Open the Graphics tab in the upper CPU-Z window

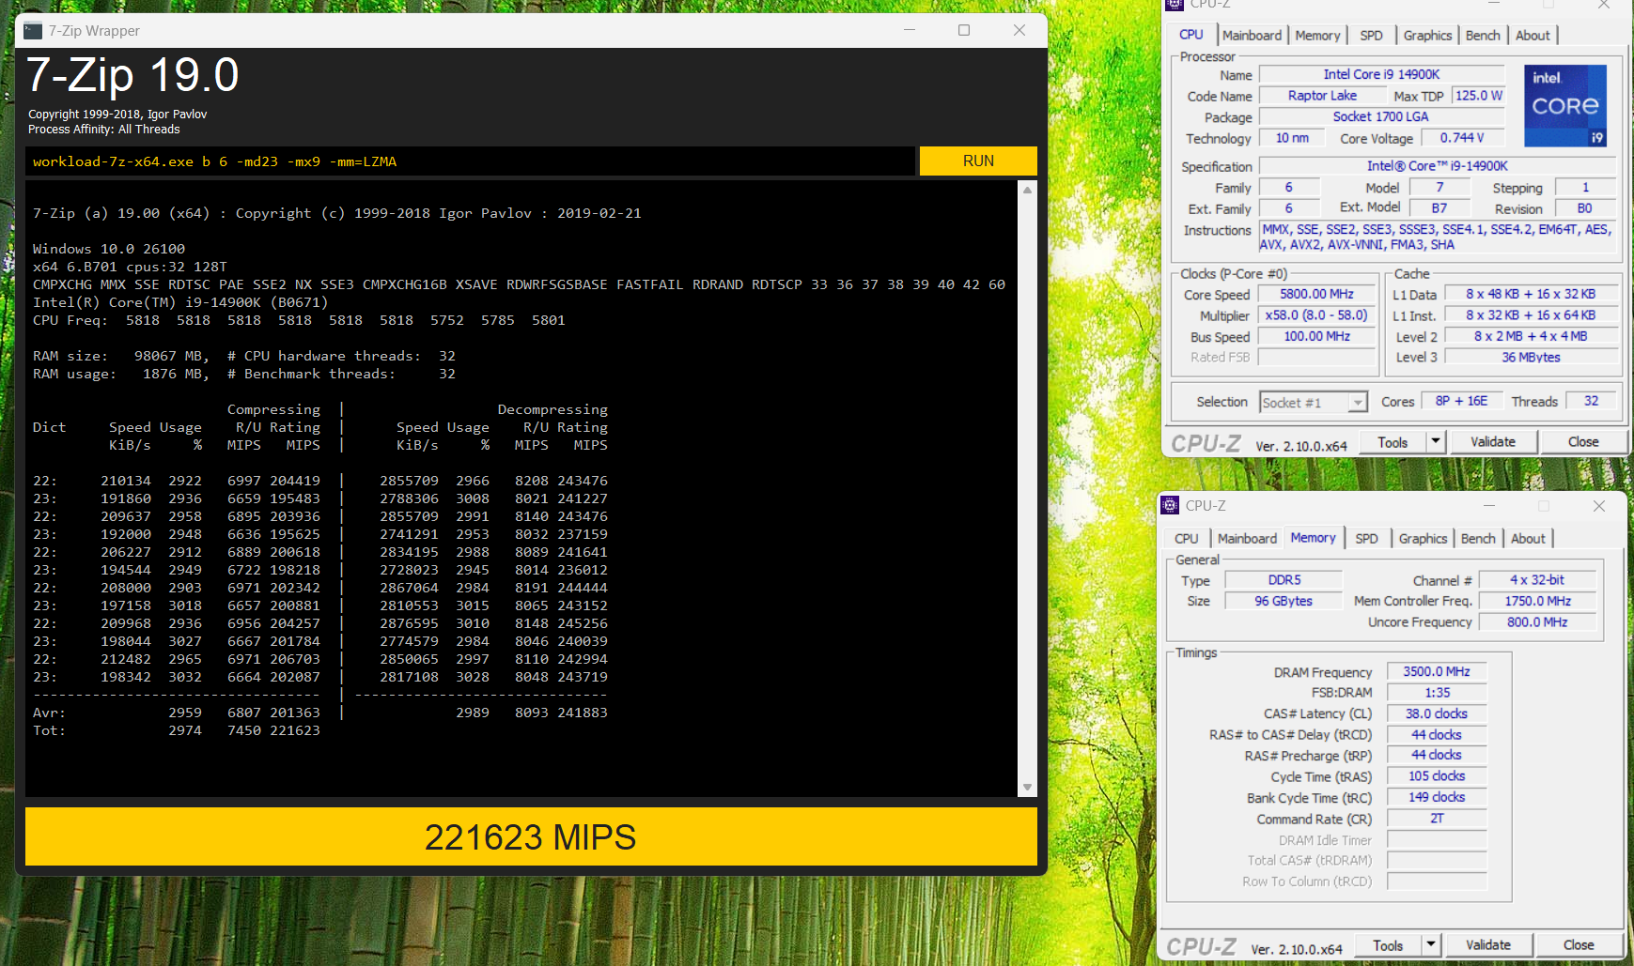tap(1427, 36)
